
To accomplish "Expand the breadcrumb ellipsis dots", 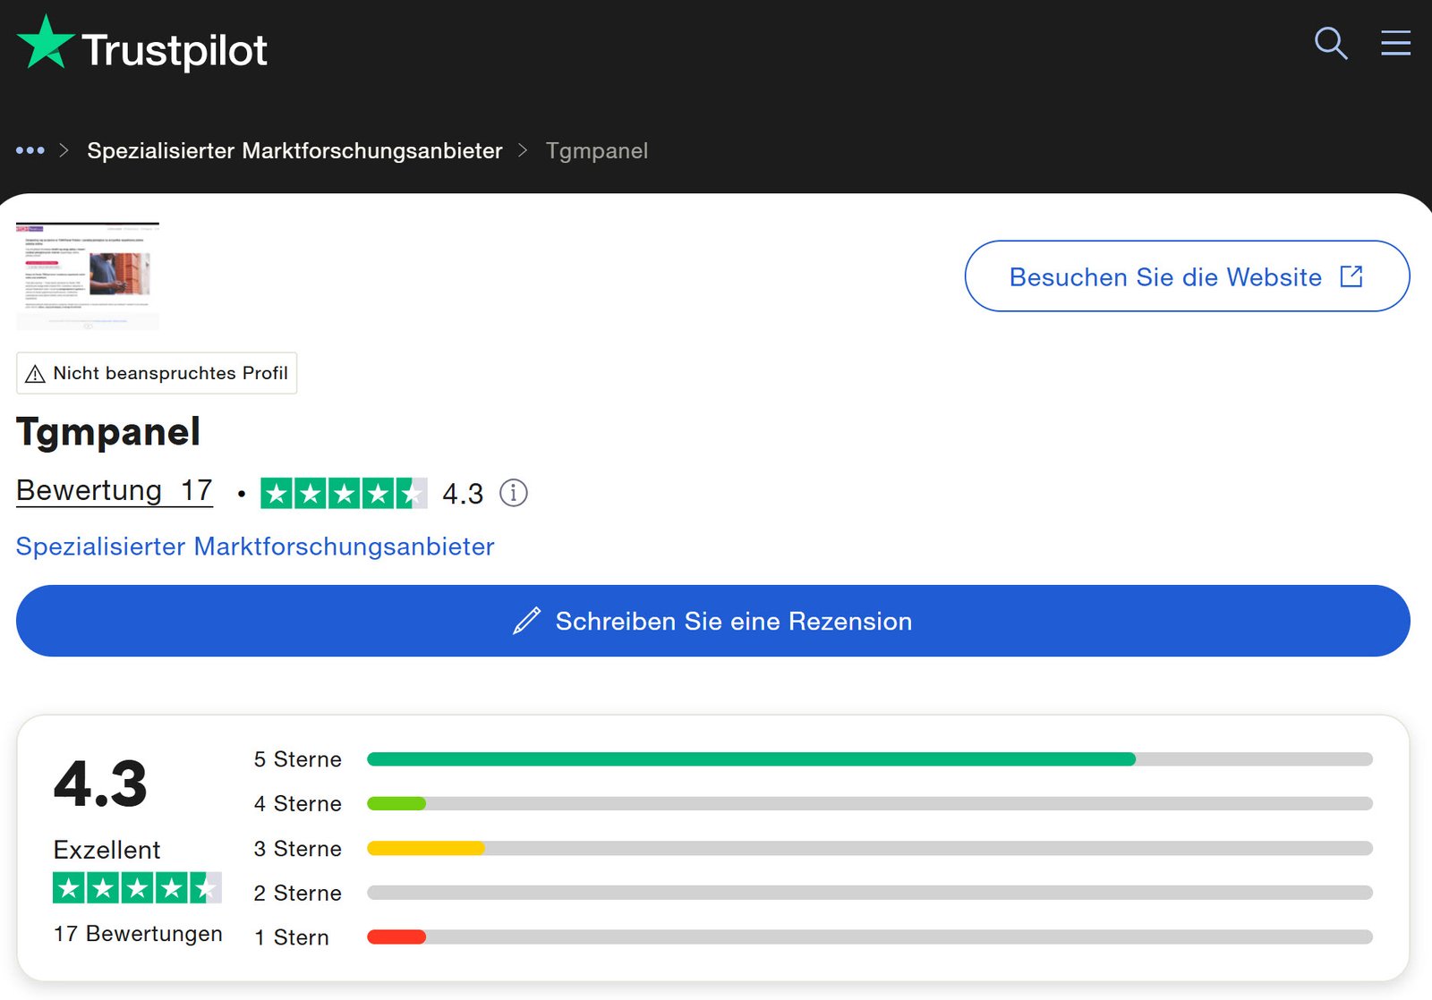I will (x=30, y=150).
